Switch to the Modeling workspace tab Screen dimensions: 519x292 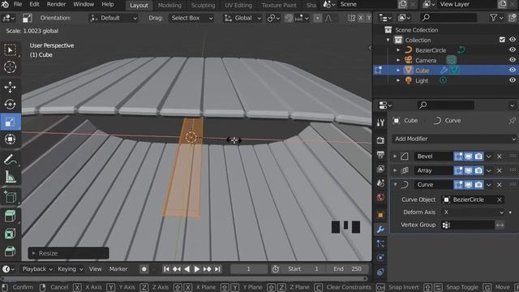(169, 5)
